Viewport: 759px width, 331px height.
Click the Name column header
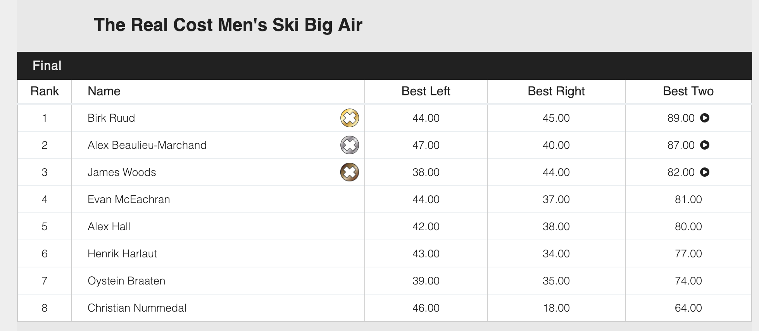pos(104,91)
